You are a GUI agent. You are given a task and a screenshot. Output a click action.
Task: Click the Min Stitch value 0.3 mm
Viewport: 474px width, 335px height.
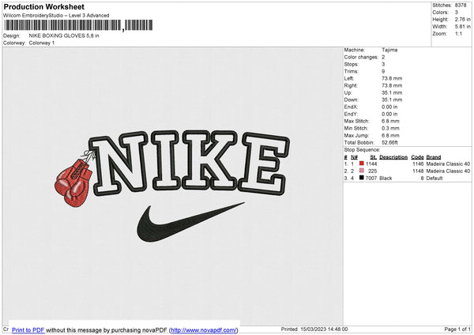pyautogui.click(x=390, y=128)
